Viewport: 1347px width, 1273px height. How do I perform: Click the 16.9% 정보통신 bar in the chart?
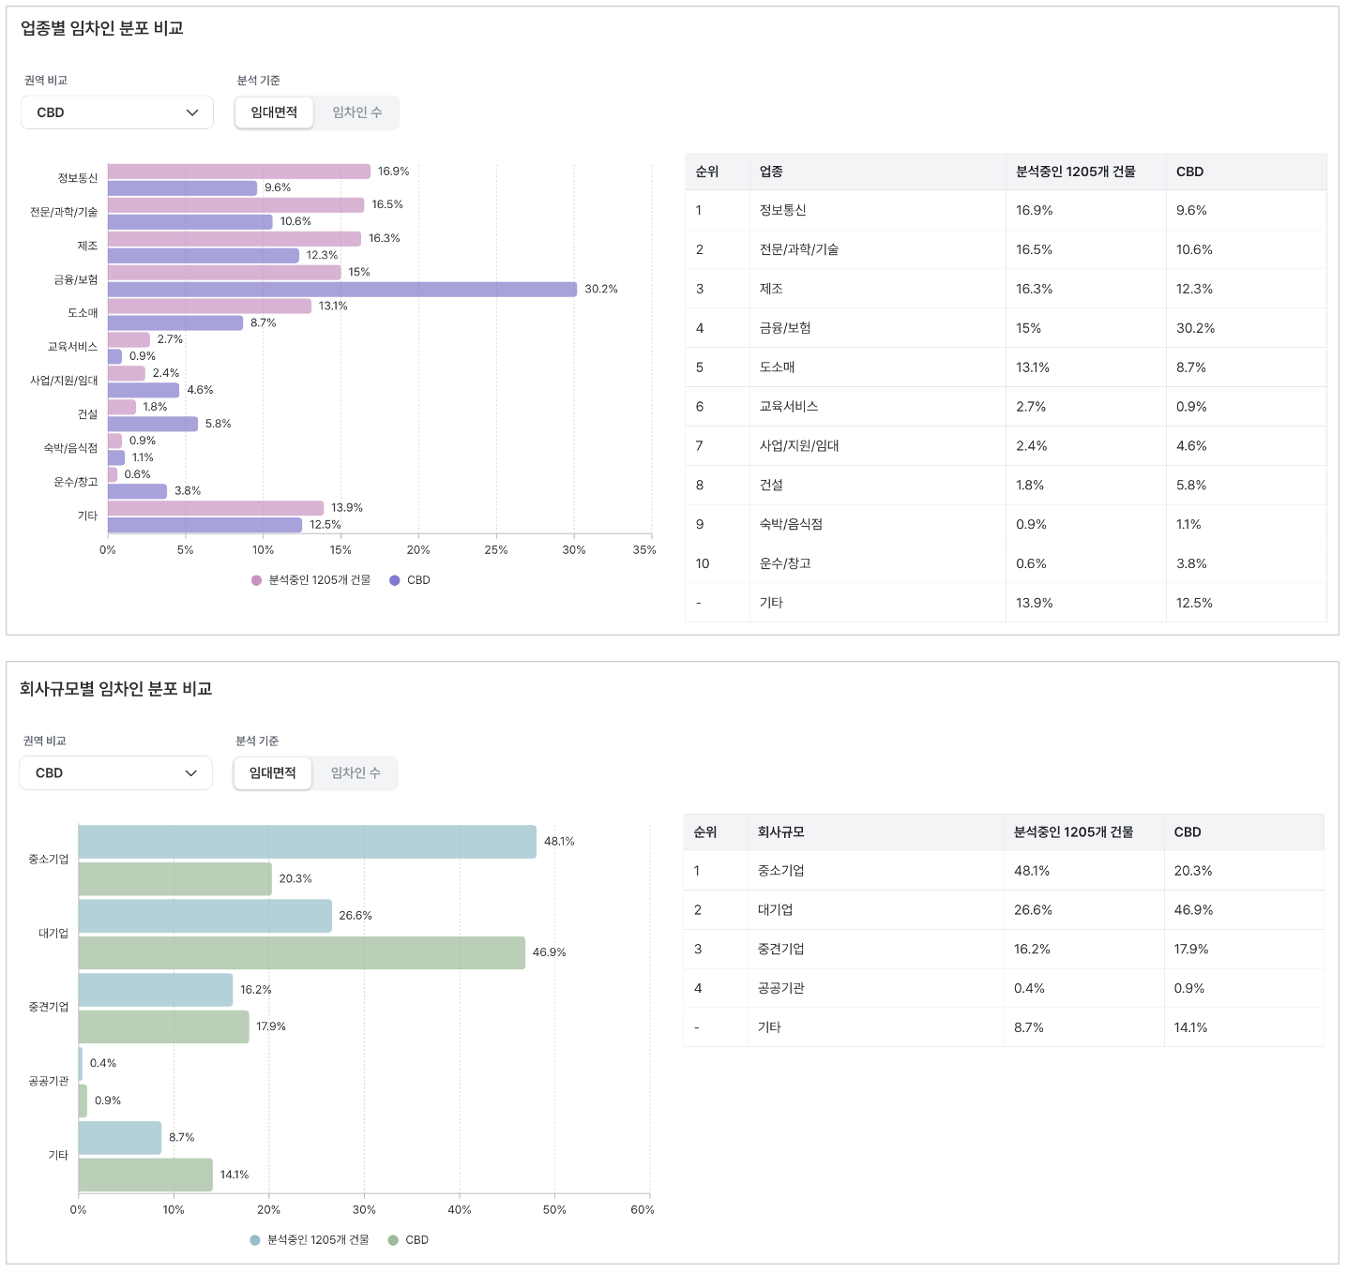[238, 172]
